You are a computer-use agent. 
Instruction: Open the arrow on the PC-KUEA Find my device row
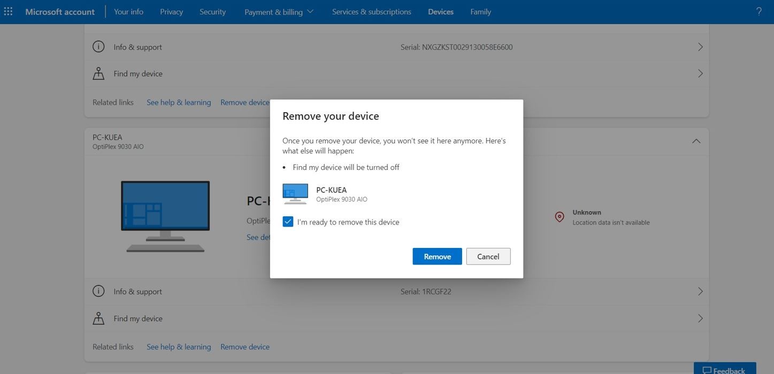point(700,318)
